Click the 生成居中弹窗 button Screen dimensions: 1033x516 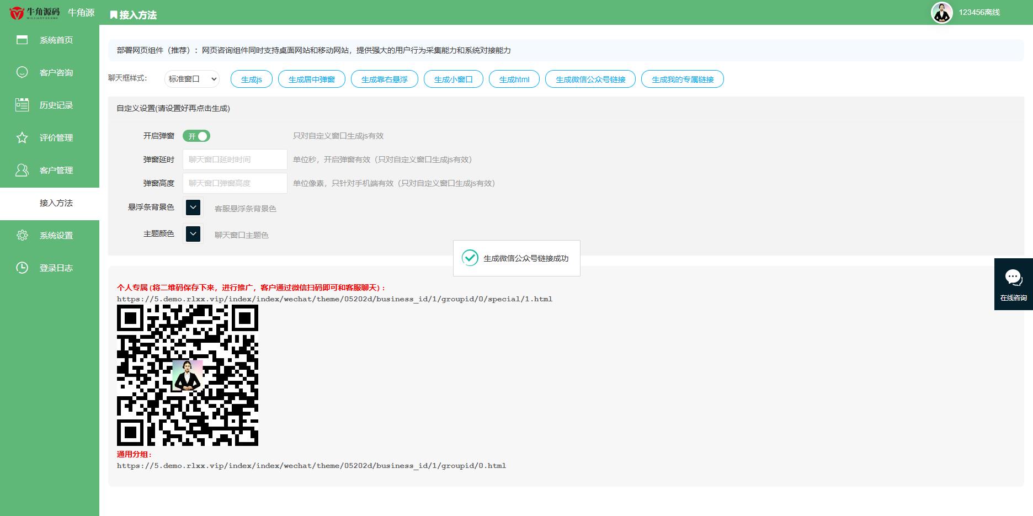312,79
